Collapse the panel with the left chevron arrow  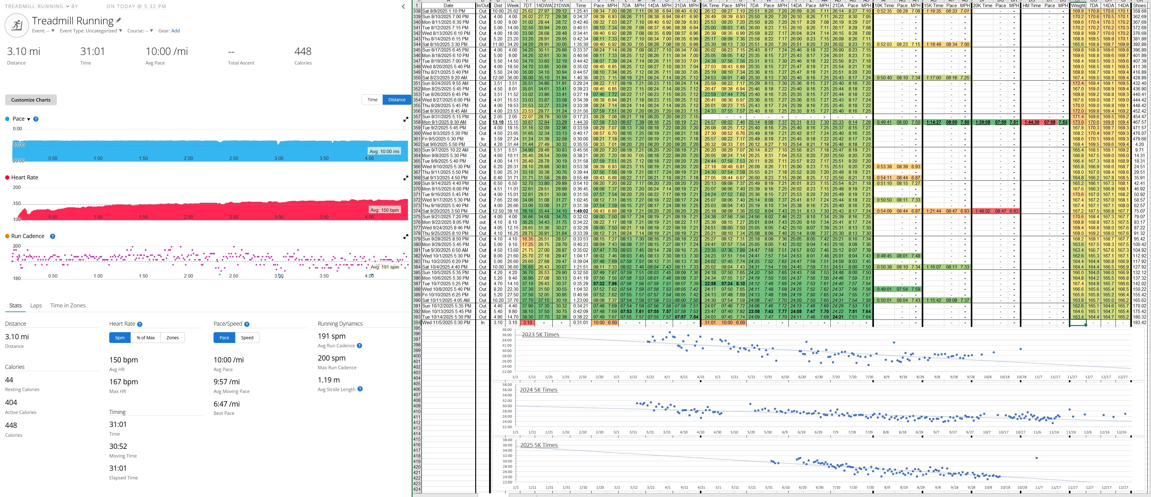[403, 6]
